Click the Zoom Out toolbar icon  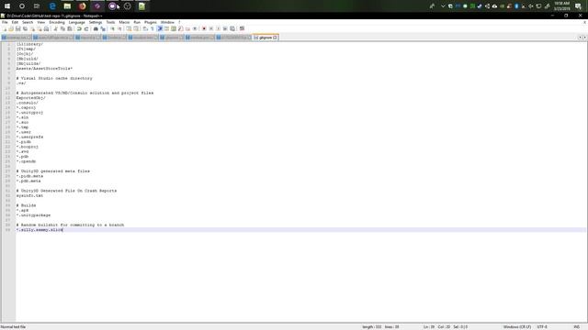coord(119,28)
